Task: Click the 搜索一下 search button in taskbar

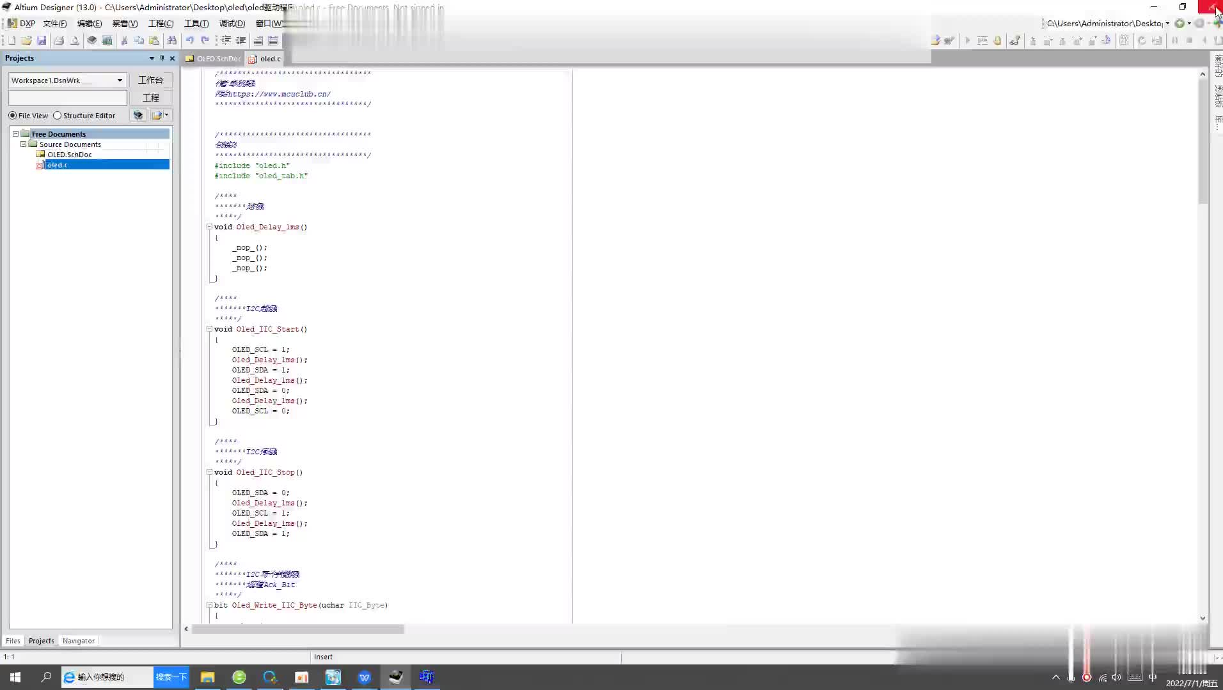Action: [x=171, y=677]
